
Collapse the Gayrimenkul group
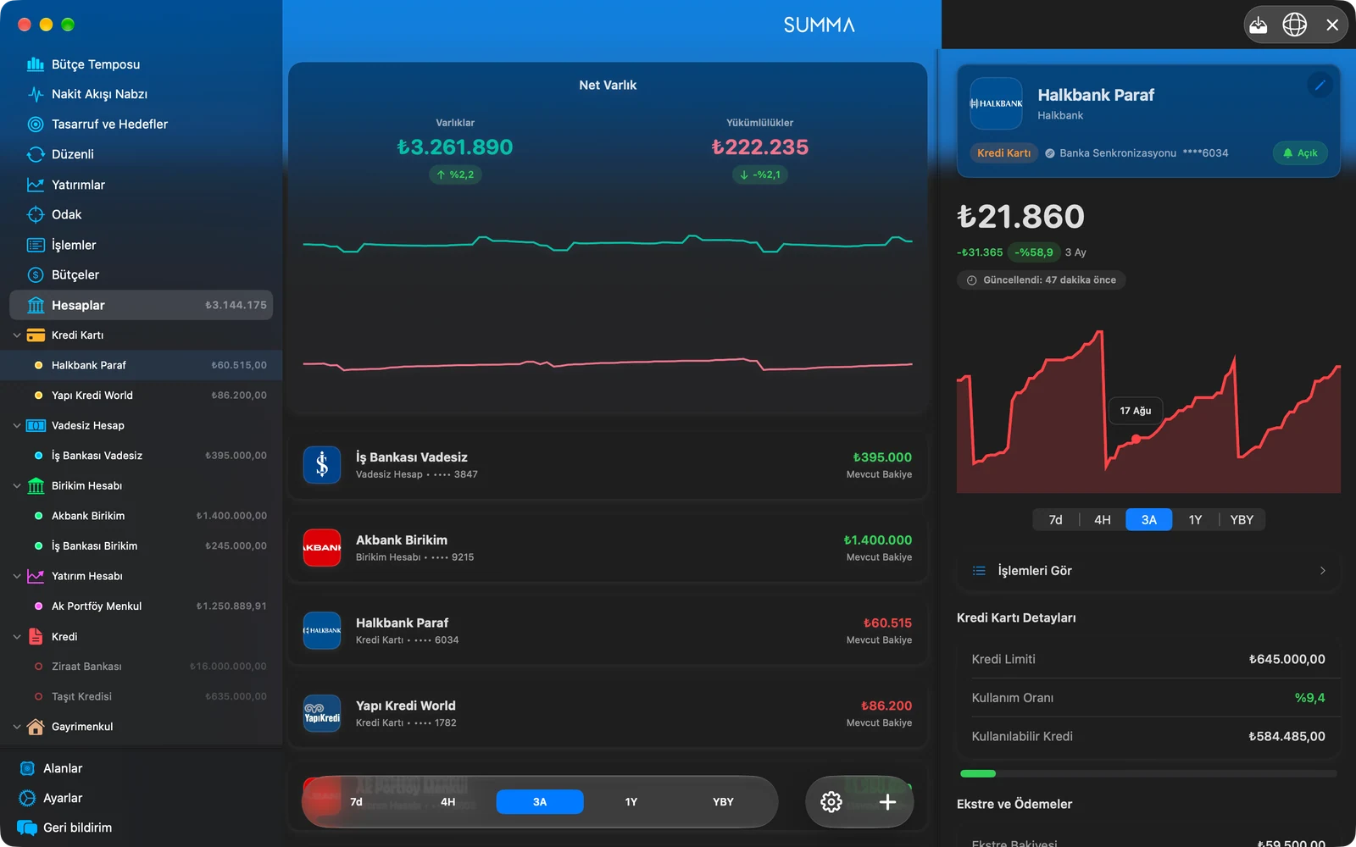coord(17,727)
